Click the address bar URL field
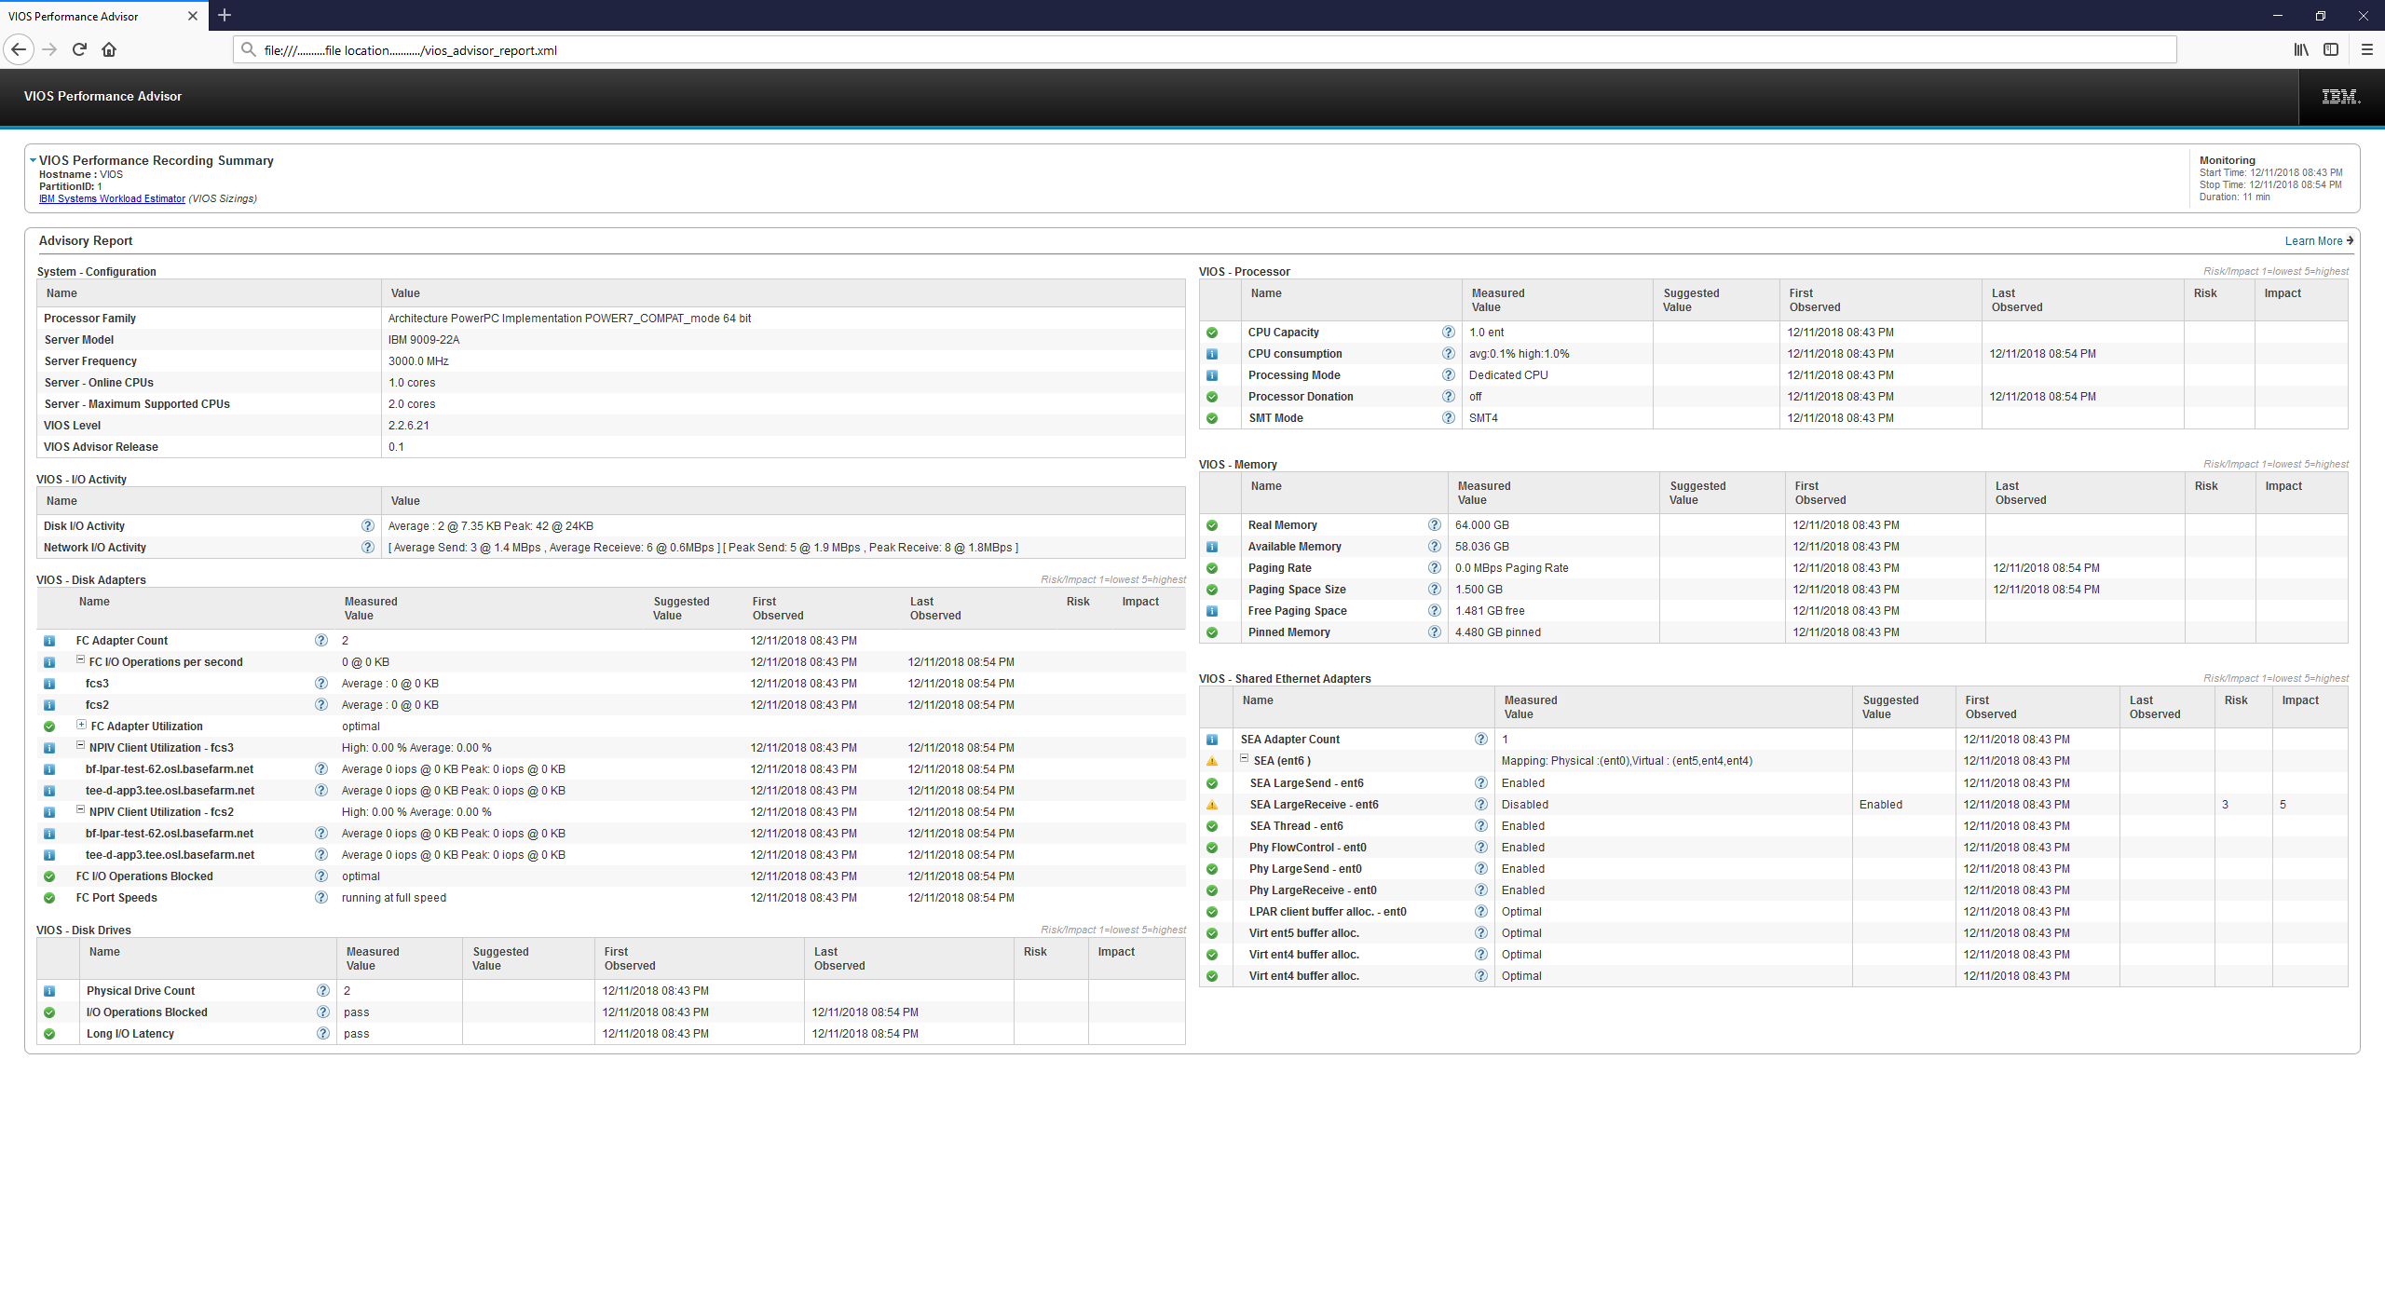The image size is (2385, 1304). coord(1204,50)
